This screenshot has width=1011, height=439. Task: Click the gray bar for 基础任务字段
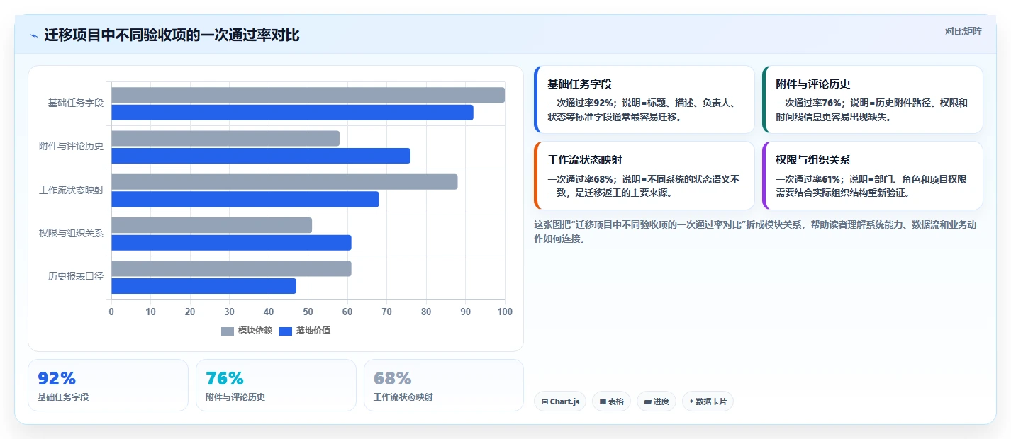tap(308, 95)
